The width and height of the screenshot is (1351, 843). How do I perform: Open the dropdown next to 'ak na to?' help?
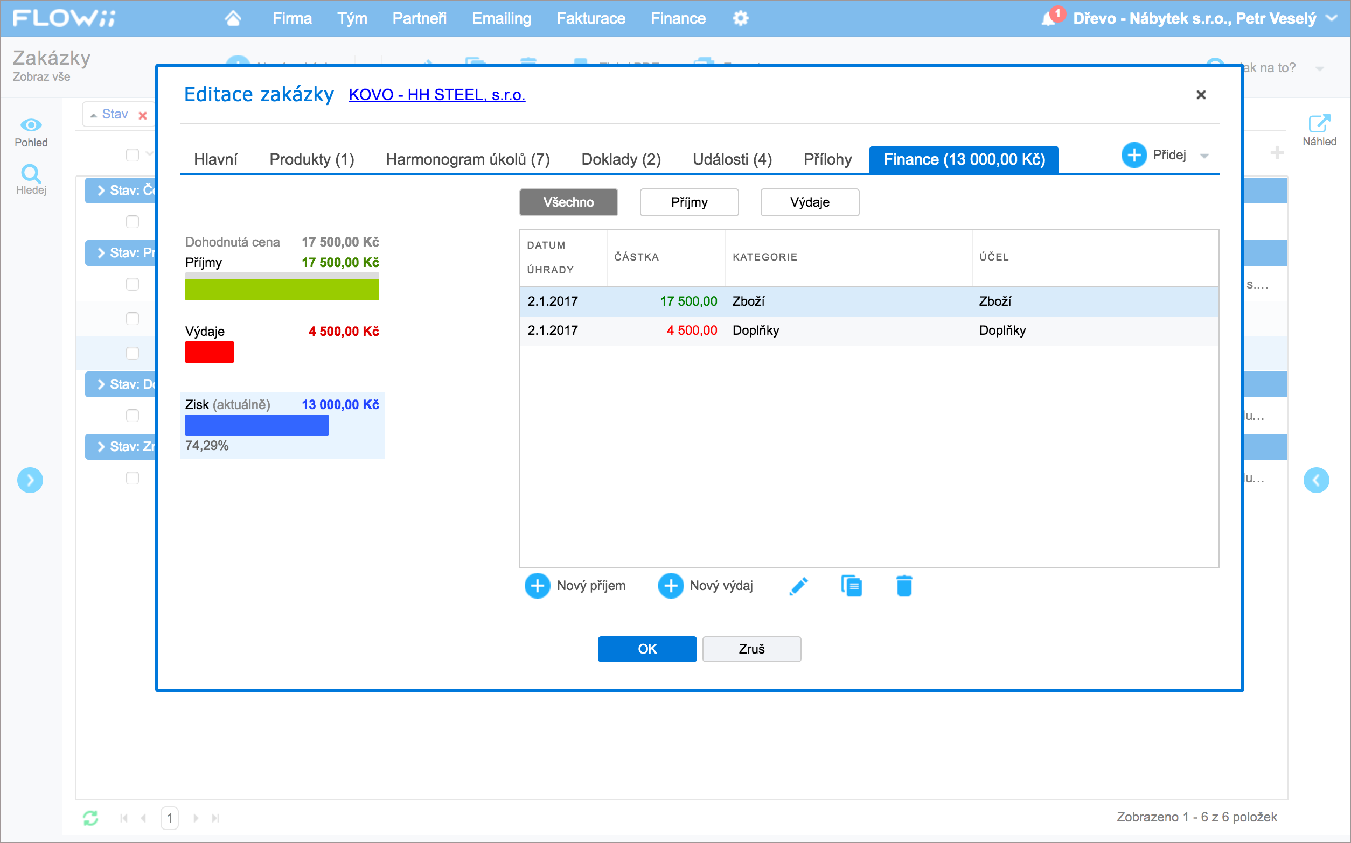click(1320, 69)
